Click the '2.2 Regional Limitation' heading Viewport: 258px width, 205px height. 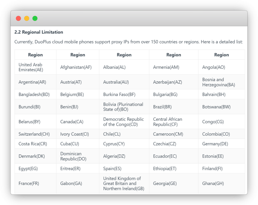tap(39, 32)
